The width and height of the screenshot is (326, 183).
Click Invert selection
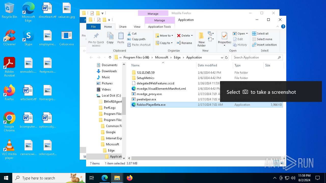264,45
